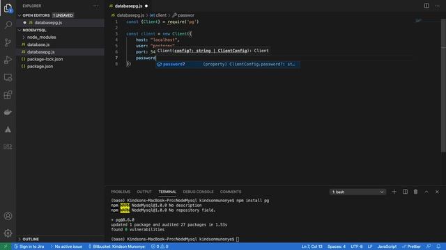
Task: Change encoding via UTF-8
Action: click(x=356, y=247)
